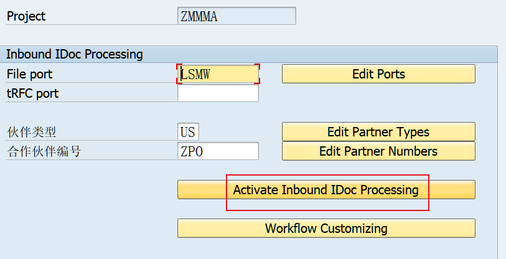Screen dimensions: 506x259
Task: Activate Inbound IDoc Processing
Action: point(326,190)
